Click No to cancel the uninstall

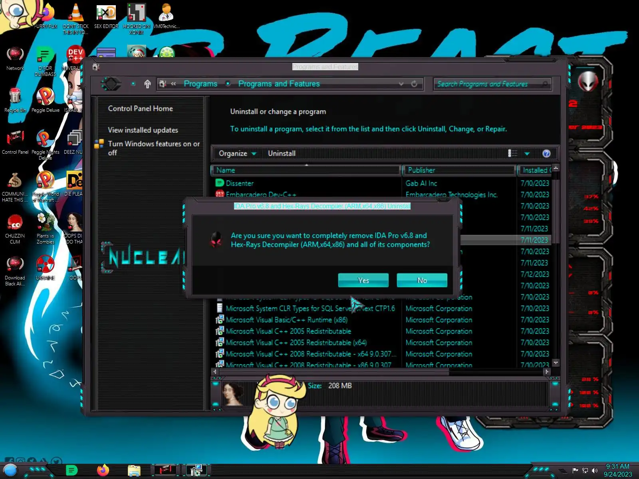point(422,280)
